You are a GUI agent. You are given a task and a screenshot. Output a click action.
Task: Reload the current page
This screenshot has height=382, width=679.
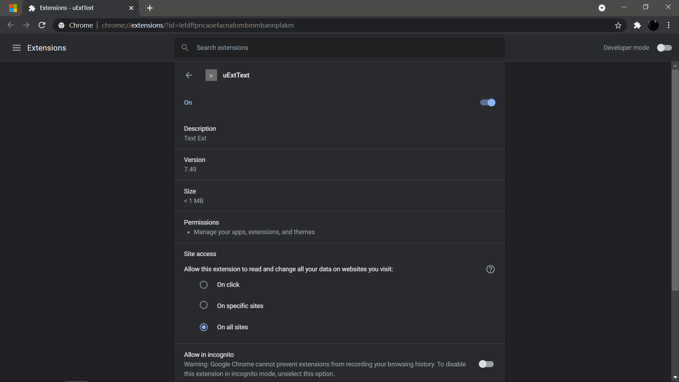[x=42, y=25]
